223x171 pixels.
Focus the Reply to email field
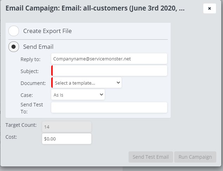[x=109, y=59]
